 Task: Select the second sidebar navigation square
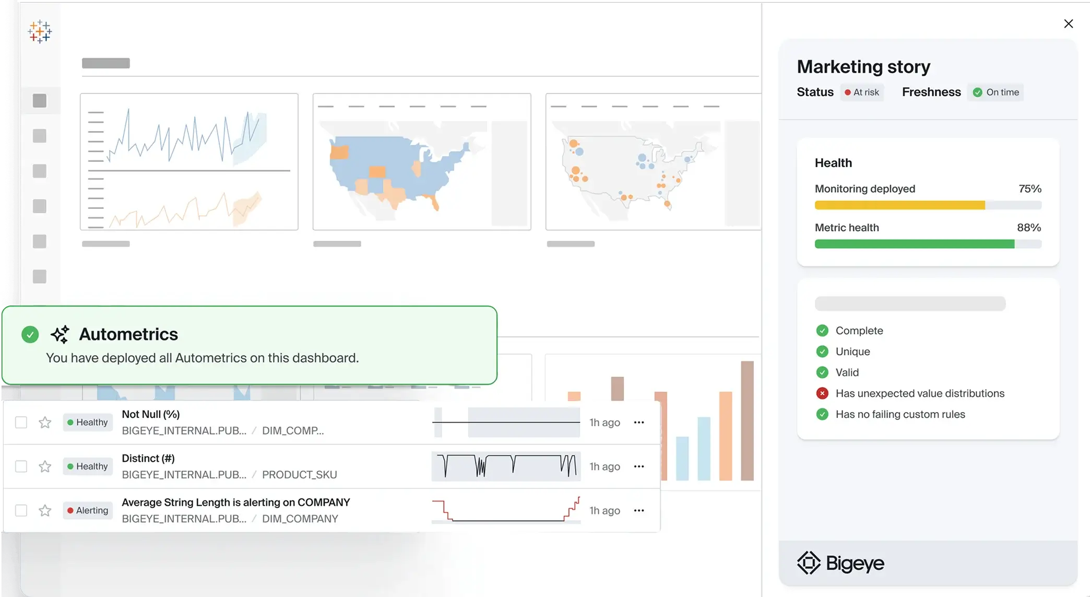coord(40,136)
